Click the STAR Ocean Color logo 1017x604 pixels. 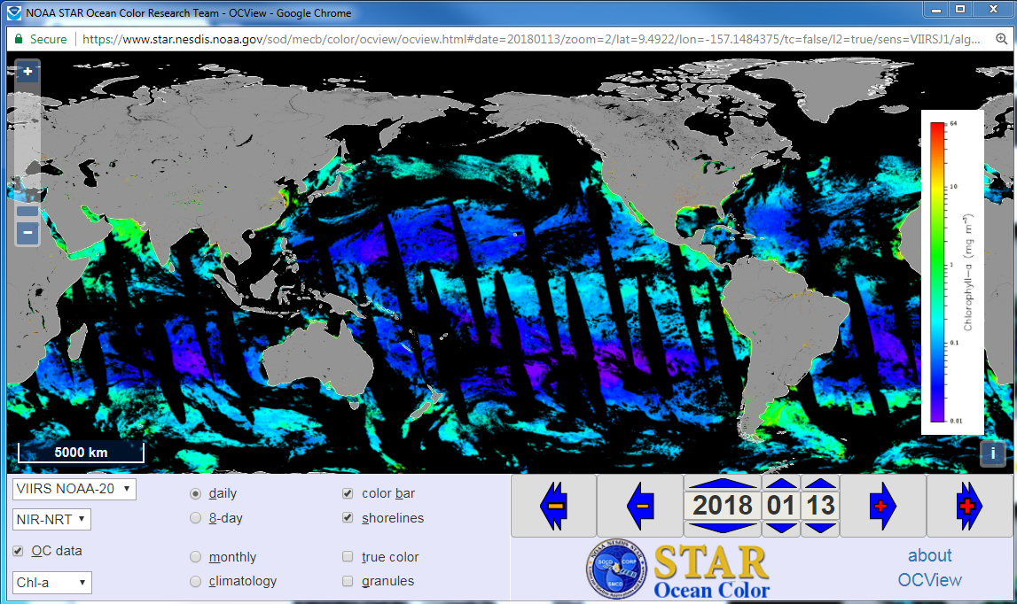coord(677,569)
